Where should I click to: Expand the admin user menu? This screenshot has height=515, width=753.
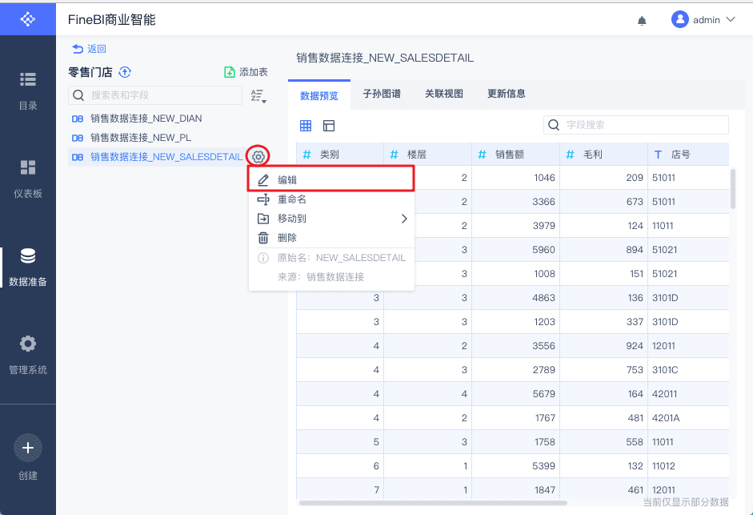(703, 19)
